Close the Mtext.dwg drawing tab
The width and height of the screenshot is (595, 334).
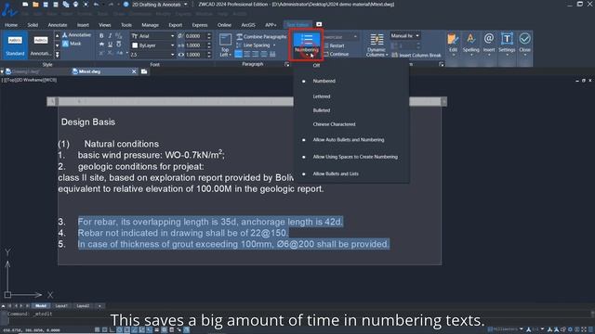134,71
